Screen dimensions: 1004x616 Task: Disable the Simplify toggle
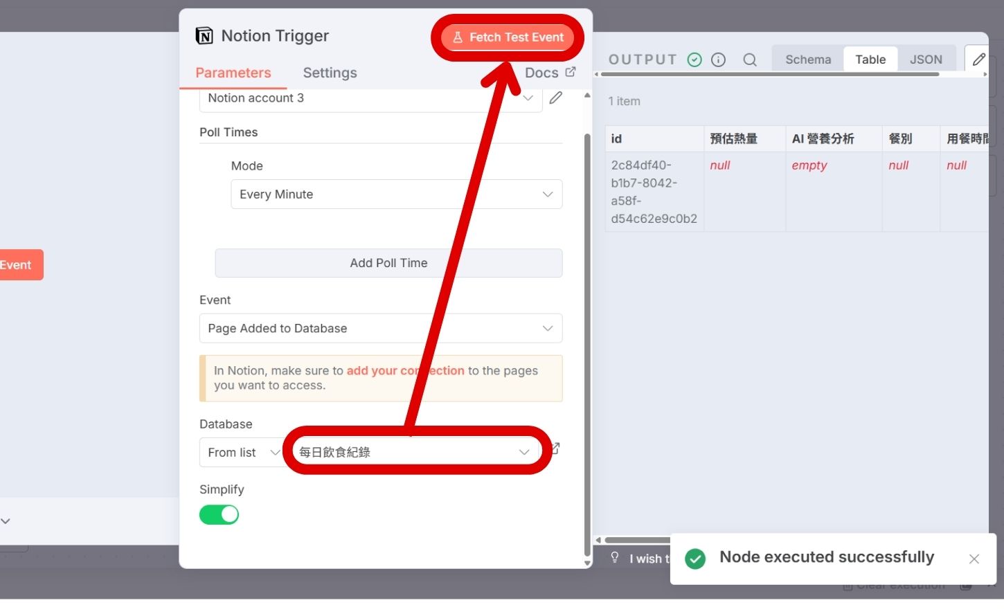click(219, 515)
